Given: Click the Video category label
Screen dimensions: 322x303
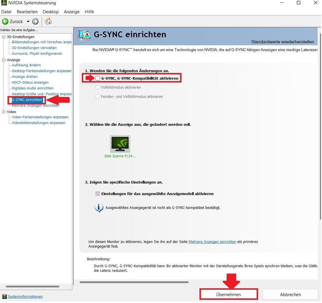Looking at the screenshot, I should click(x=12, y=112).
